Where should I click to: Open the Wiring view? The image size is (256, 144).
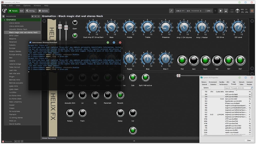tap(30, 11)
